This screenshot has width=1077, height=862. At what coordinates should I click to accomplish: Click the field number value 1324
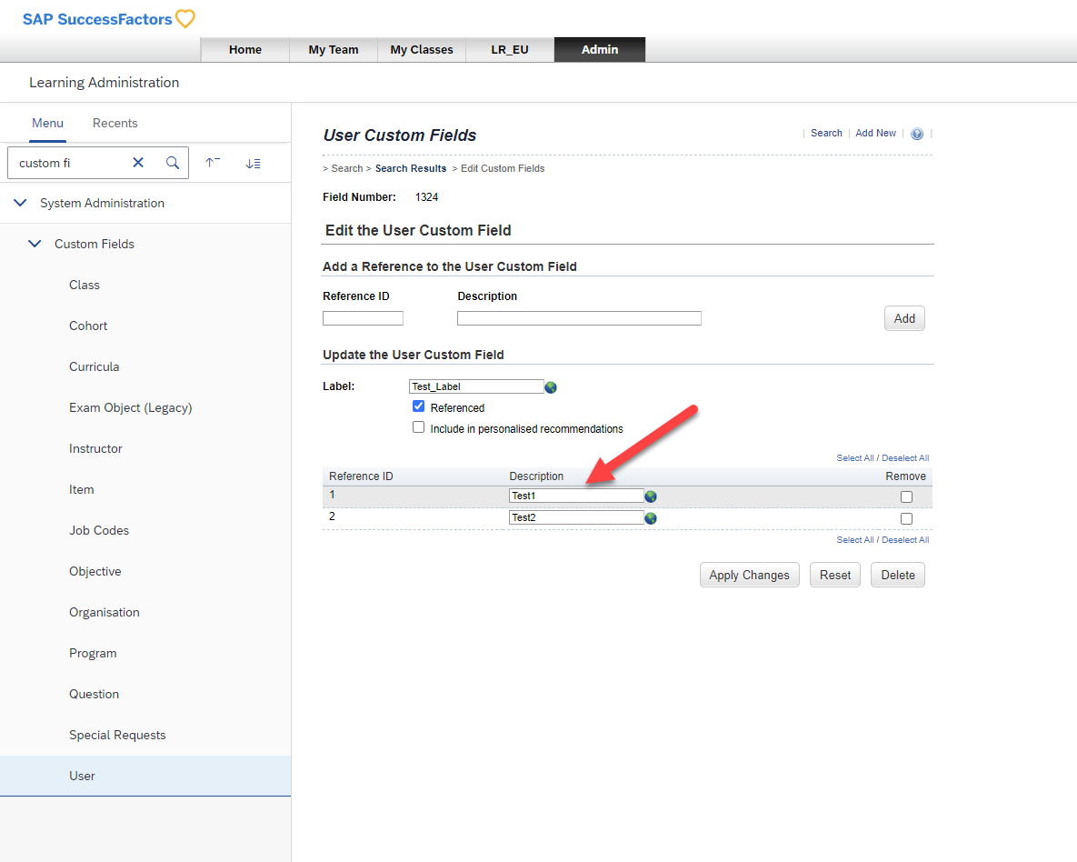(x=426, y=197)
